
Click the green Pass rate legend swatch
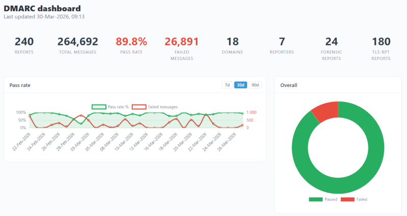point(99,107)
